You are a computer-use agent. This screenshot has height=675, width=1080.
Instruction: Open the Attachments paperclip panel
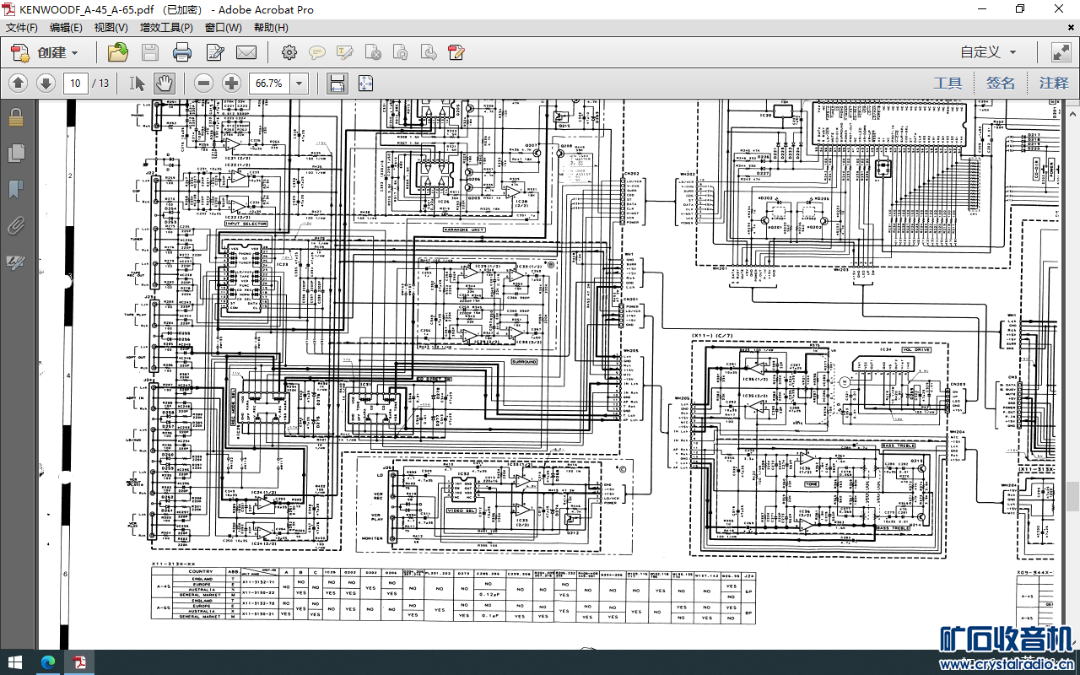(x=15, y=225)
